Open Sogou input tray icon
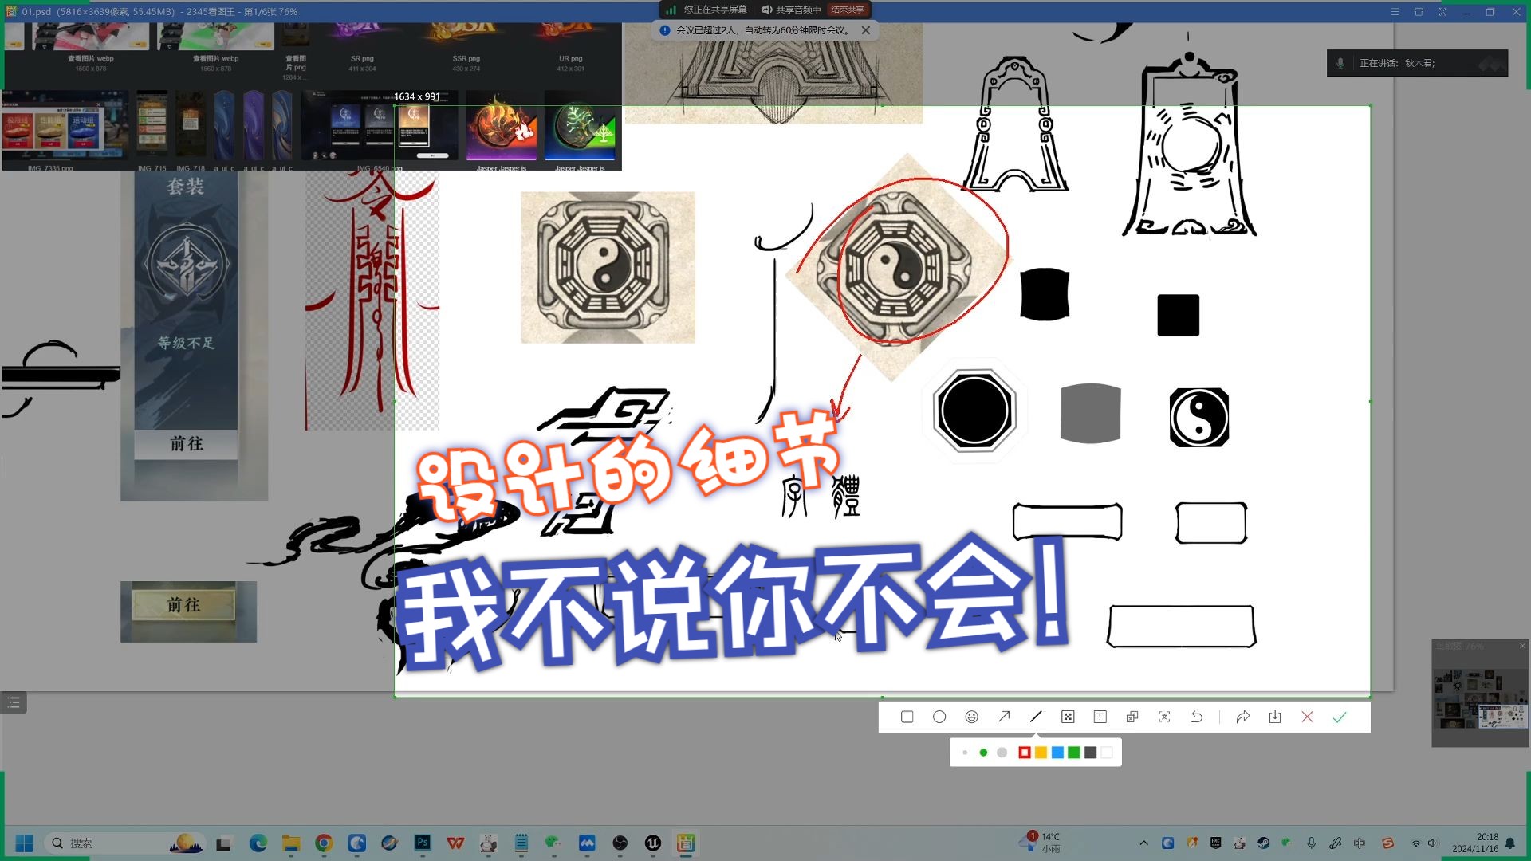The width and height of the screenshot is (1531, 861). click(x=1387, y=843)
